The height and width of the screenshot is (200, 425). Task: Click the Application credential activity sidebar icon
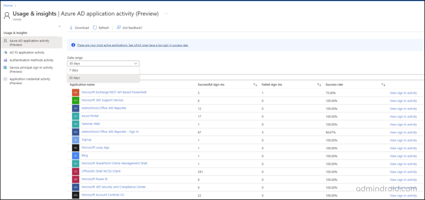tap(6, 79)
